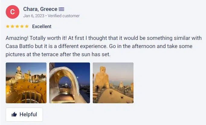Open the first rooftop chimney photo
This screenshot has width=206, height=125.
pyautogui.click(x=26, y=83)
